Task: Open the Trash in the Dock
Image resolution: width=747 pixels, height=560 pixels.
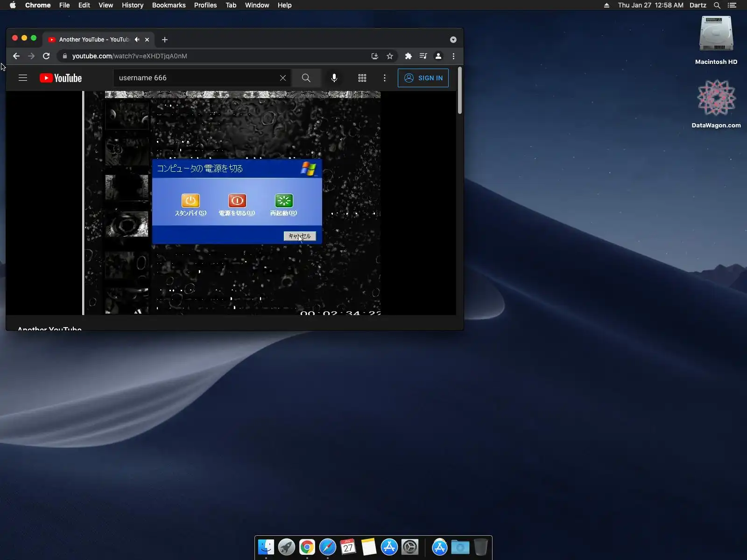Action: [x=481, y=547]
